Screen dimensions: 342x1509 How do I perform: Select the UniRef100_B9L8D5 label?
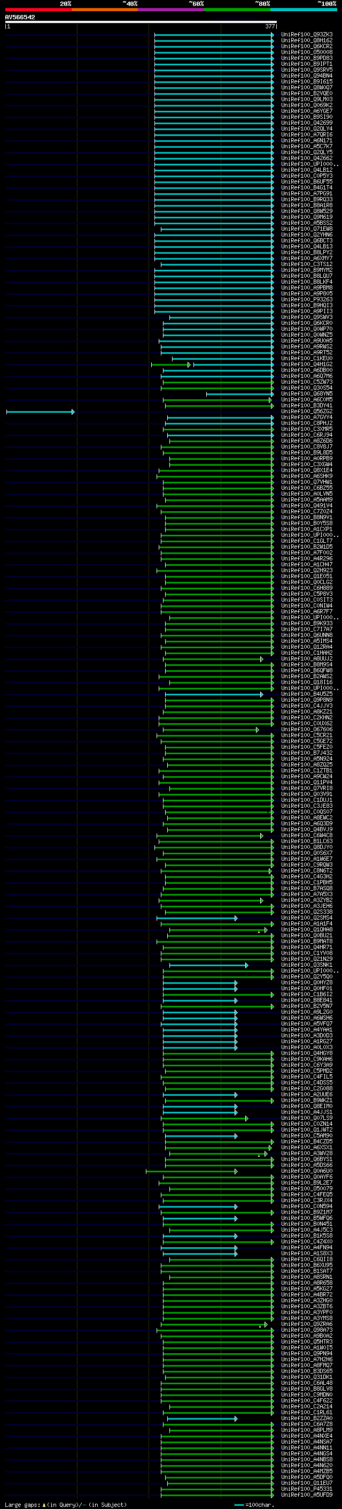click(x=307, y=453)
